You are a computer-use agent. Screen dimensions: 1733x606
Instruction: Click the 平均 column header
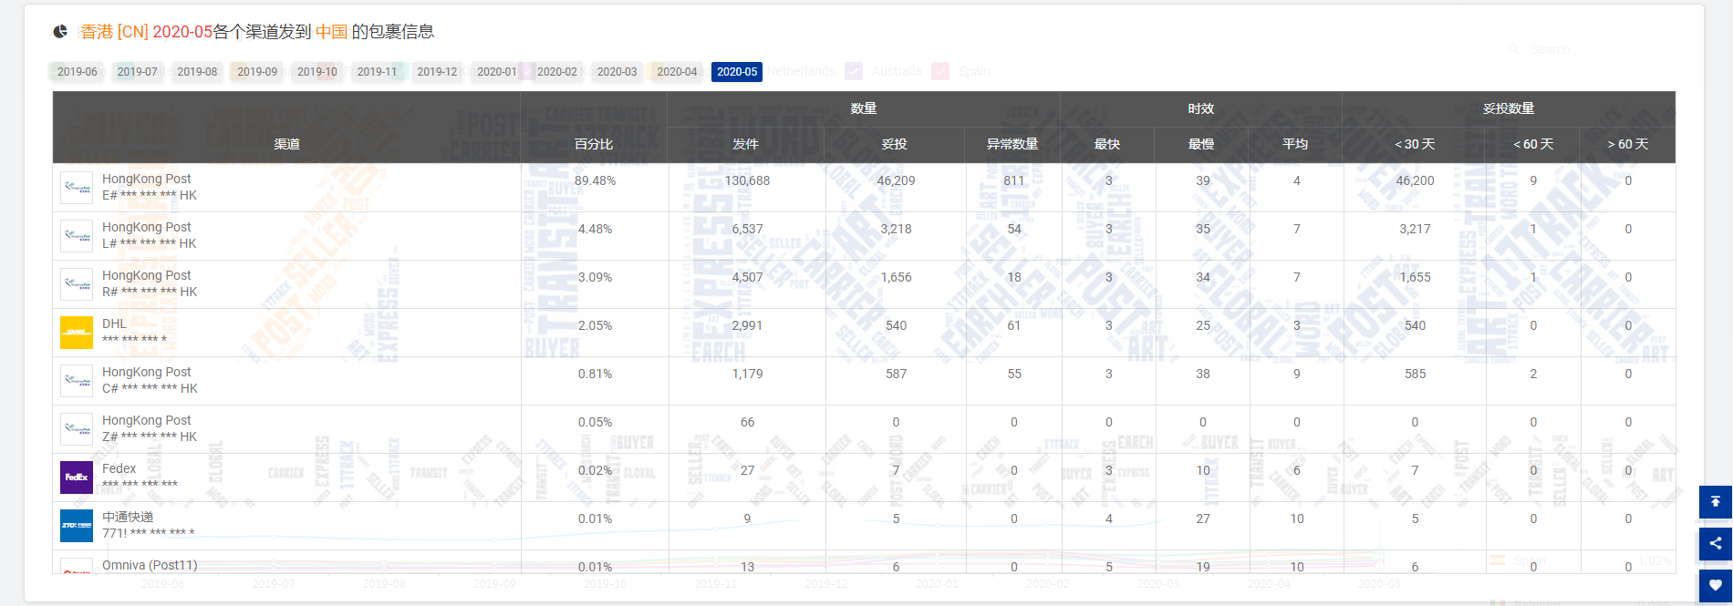coord(1295,144)
